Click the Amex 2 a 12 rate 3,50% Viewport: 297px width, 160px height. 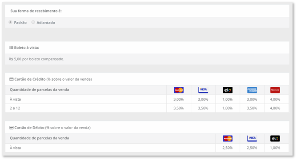pyautogui.click(x=252, y=108)
